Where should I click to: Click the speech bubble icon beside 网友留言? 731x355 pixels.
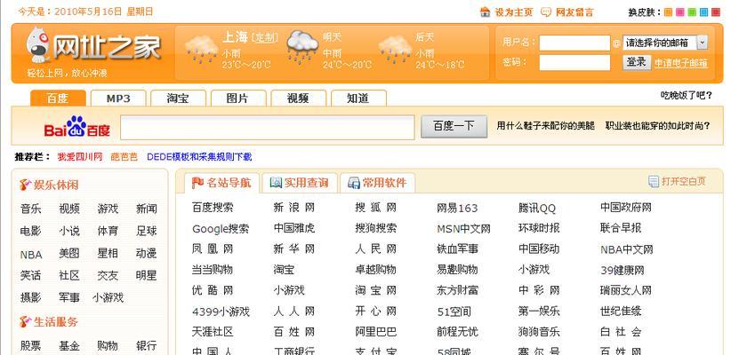pos(546,12)
